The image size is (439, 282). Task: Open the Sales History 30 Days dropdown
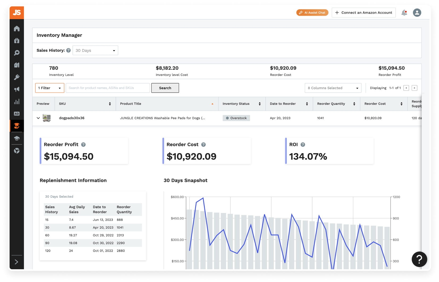pos(95,50)
